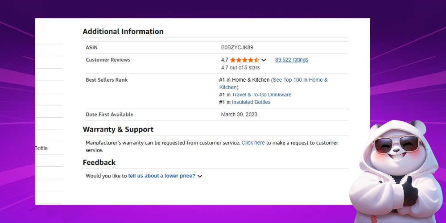Follow the Travel & To-Go Drinkware link
This screenshot has width=446, height=223.
click(261, 95)
